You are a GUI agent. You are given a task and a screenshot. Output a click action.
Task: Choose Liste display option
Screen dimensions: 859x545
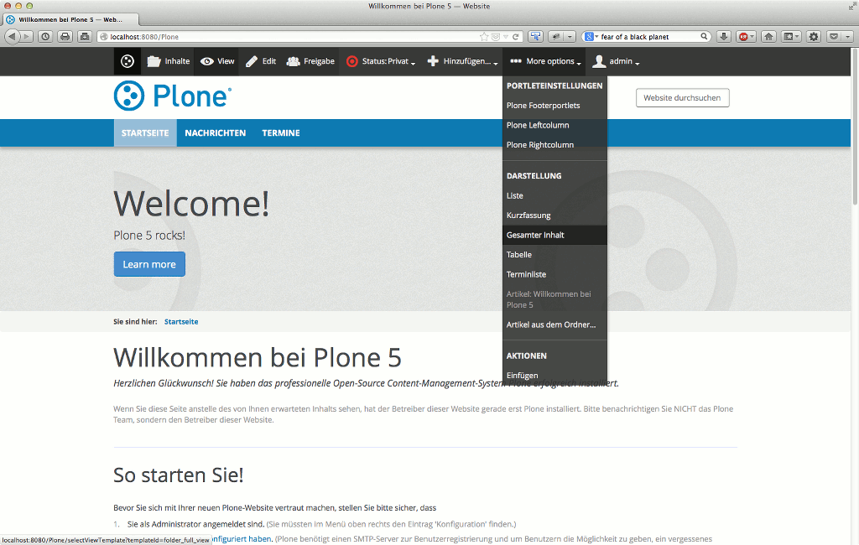click(x=554, y=195)
